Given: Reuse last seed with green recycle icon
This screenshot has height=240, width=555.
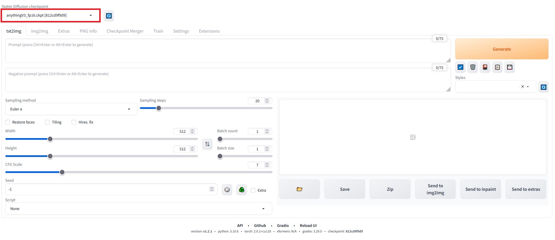Looking at the screenshot, I should coord(242,190).
